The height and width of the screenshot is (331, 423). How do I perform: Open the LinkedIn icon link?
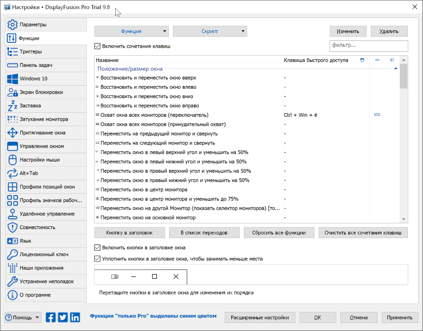[75, 317]
